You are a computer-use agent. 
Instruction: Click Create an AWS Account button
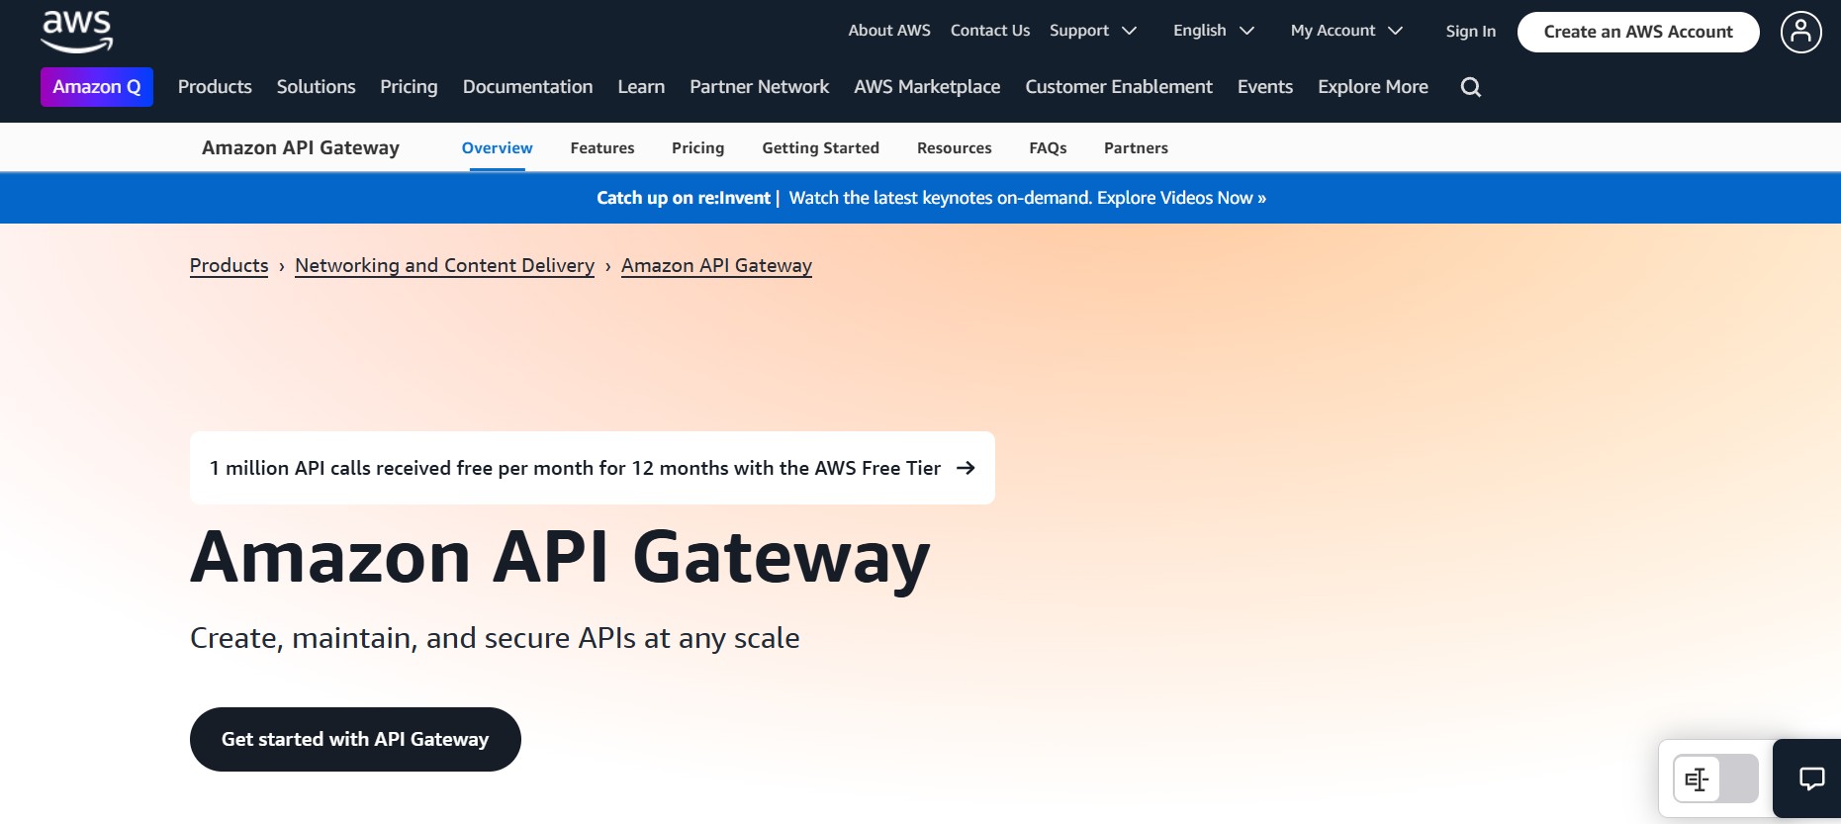1637,32
